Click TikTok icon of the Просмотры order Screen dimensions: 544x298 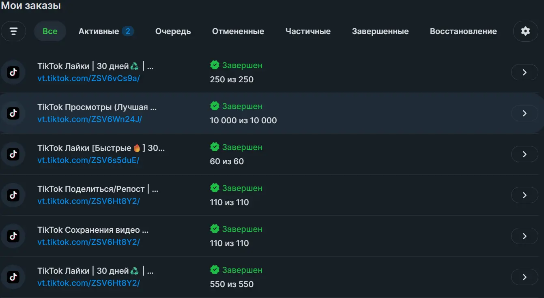point(13,113)
